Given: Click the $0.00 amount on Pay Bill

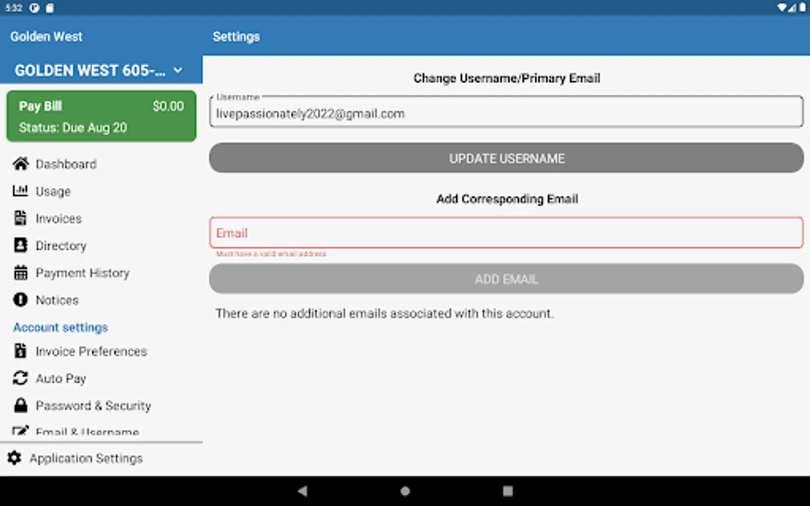Looking at the screenshot, I should click(168, 106).
